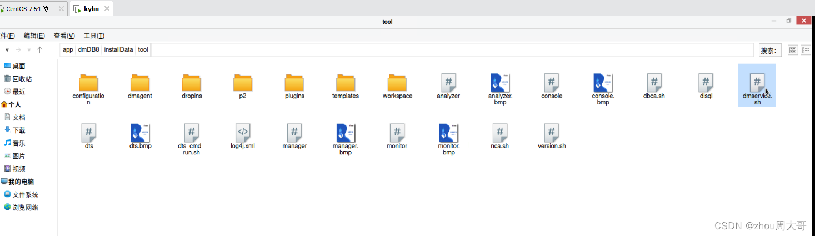The image size is (815, 236).
Task: Close the kylin tab
Action: click(107, 9)
